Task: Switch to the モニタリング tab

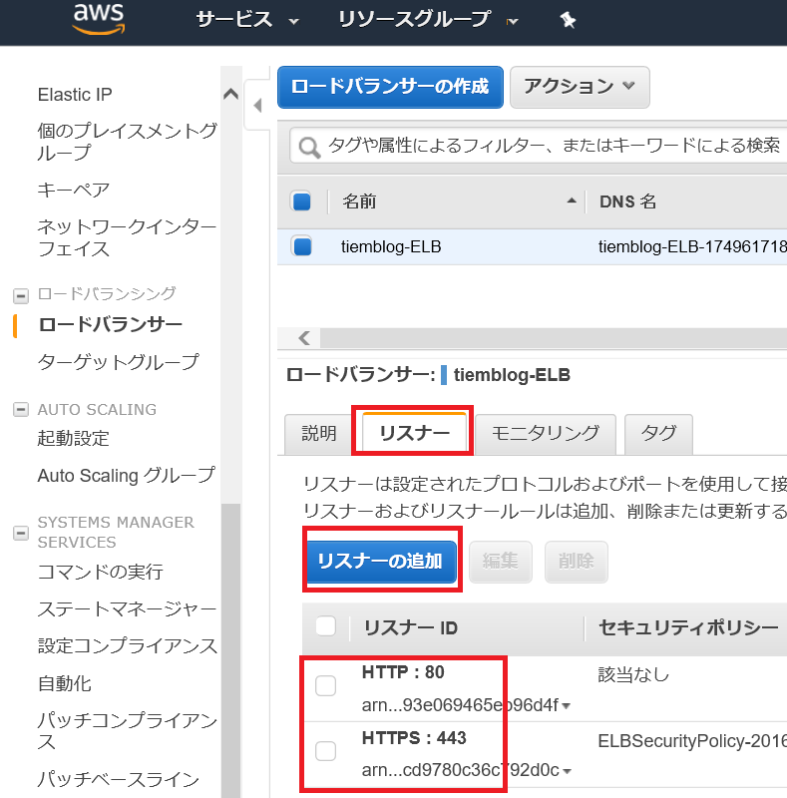Action: point(546,434)
